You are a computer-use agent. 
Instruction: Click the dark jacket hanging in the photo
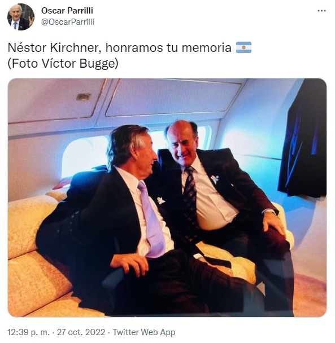303,138
